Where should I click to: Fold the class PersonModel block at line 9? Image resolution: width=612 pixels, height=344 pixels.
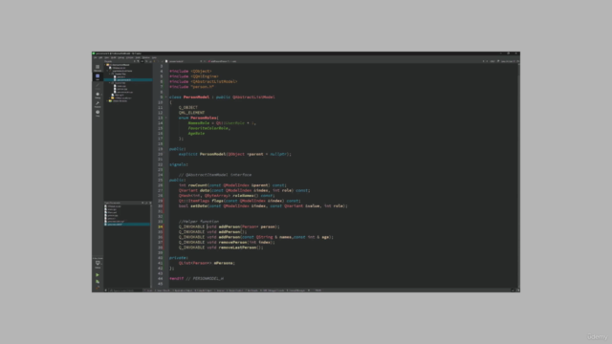point(165,97)
